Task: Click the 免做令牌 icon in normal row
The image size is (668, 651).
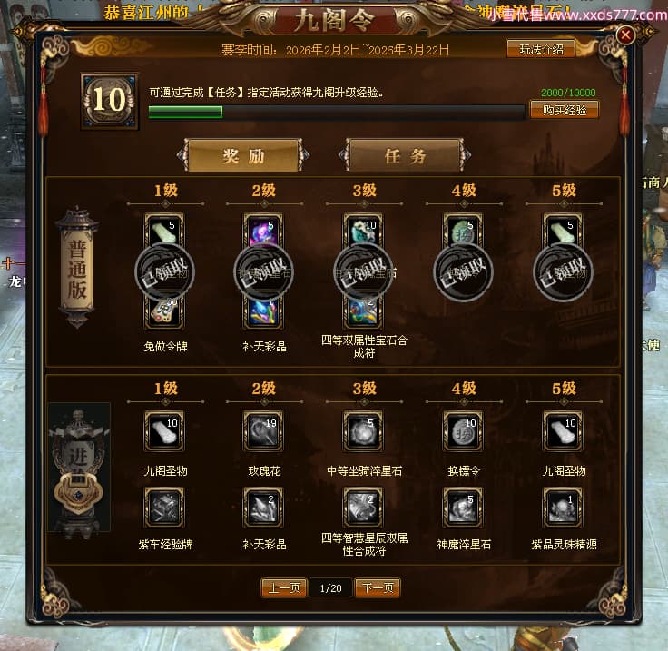Action: pyautogui.click(x=164, y=313)
